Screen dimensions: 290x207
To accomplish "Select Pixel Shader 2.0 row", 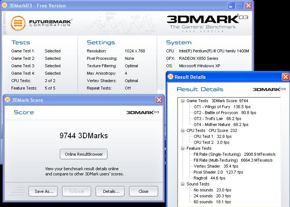I will [219, 172].
